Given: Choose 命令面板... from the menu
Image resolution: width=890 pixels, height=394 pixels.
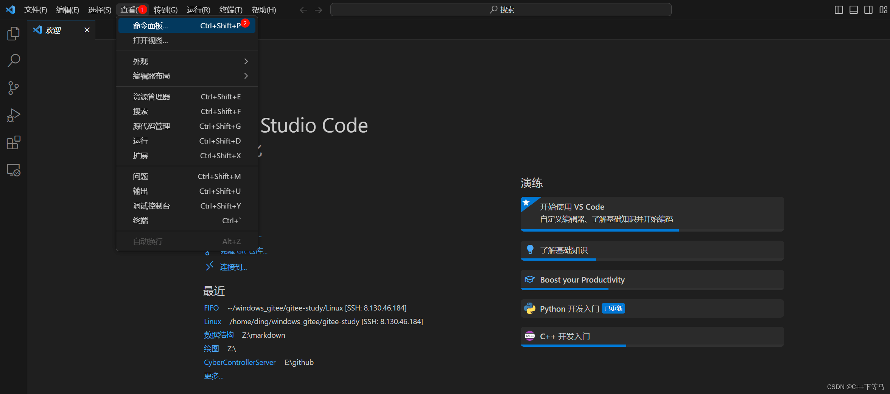Looking at the screenshot, I should pos(187,26).
